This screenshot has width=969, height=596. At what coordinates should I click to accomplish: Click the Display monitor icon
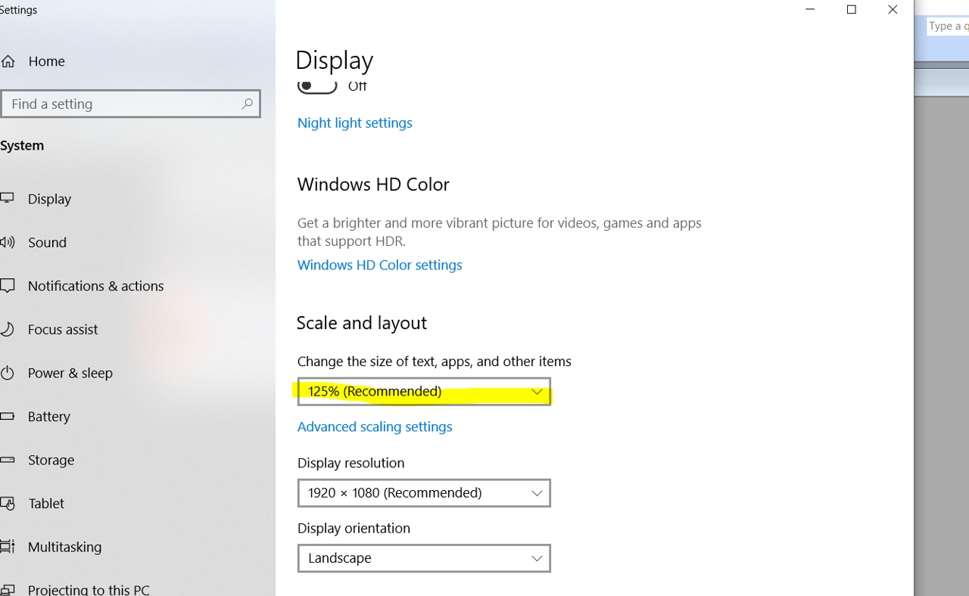click(7, 199)
